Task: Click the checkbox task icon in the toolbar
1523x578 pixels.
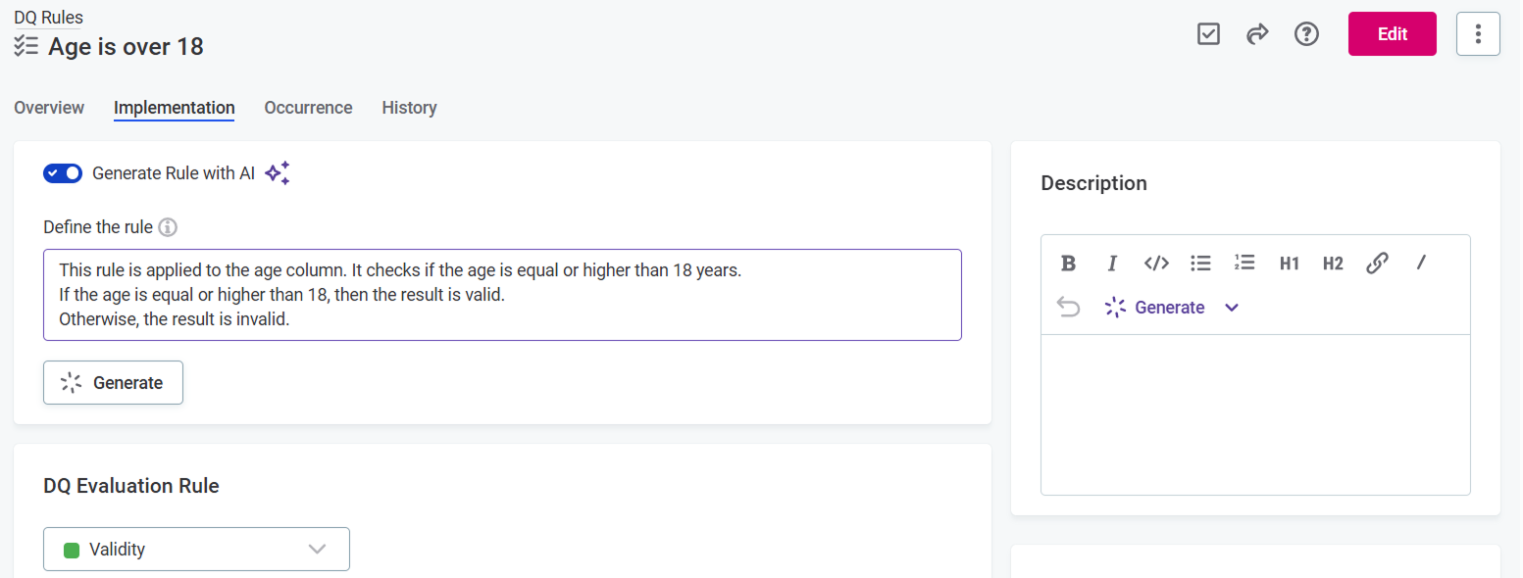Action: pos(1208,33)
